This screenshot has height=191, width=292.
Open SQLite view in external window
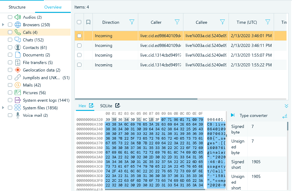tap(118, 106)
